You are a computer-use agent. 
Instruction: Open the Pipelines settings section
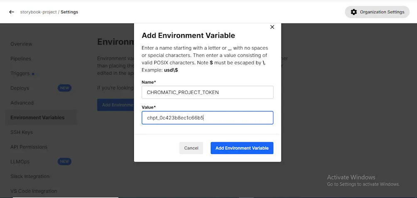click(x=21, y=59)
